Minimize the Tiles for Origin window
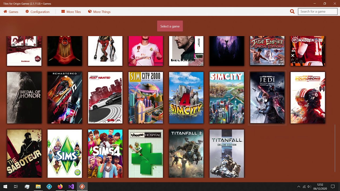This screenshot has width=340, height=191. (x=314, y=3)
